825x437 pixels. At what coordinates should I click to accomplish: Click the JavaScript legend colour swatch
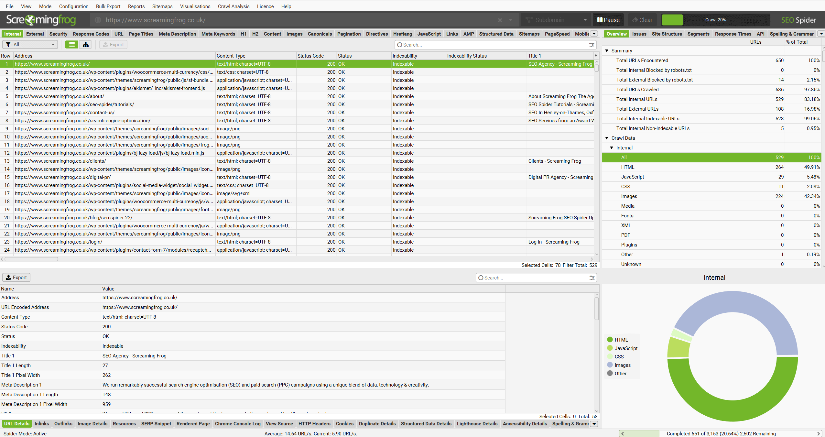[610, 348]
